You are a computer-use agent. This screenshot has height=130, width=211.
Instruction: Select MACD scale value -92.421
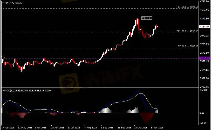(x=203, y=124)
